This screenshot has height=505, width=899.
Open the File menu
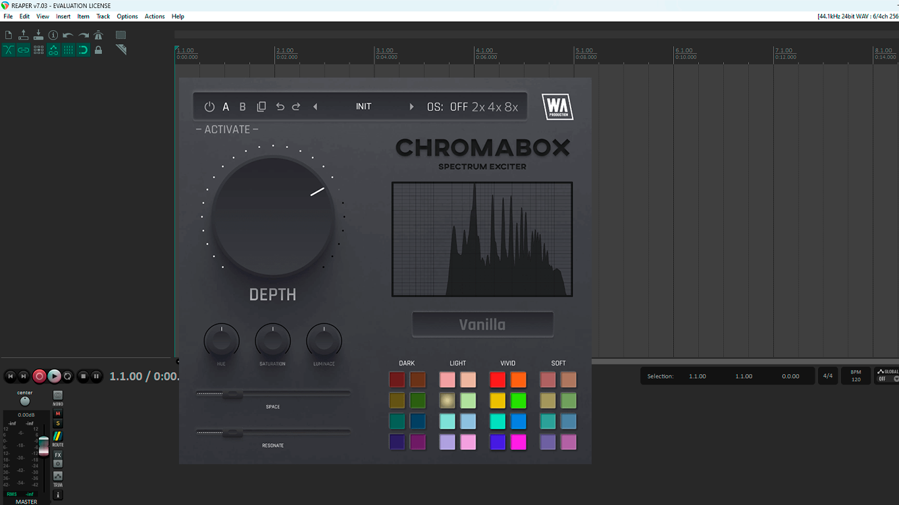pyautogui.click(x=8, y=16)
